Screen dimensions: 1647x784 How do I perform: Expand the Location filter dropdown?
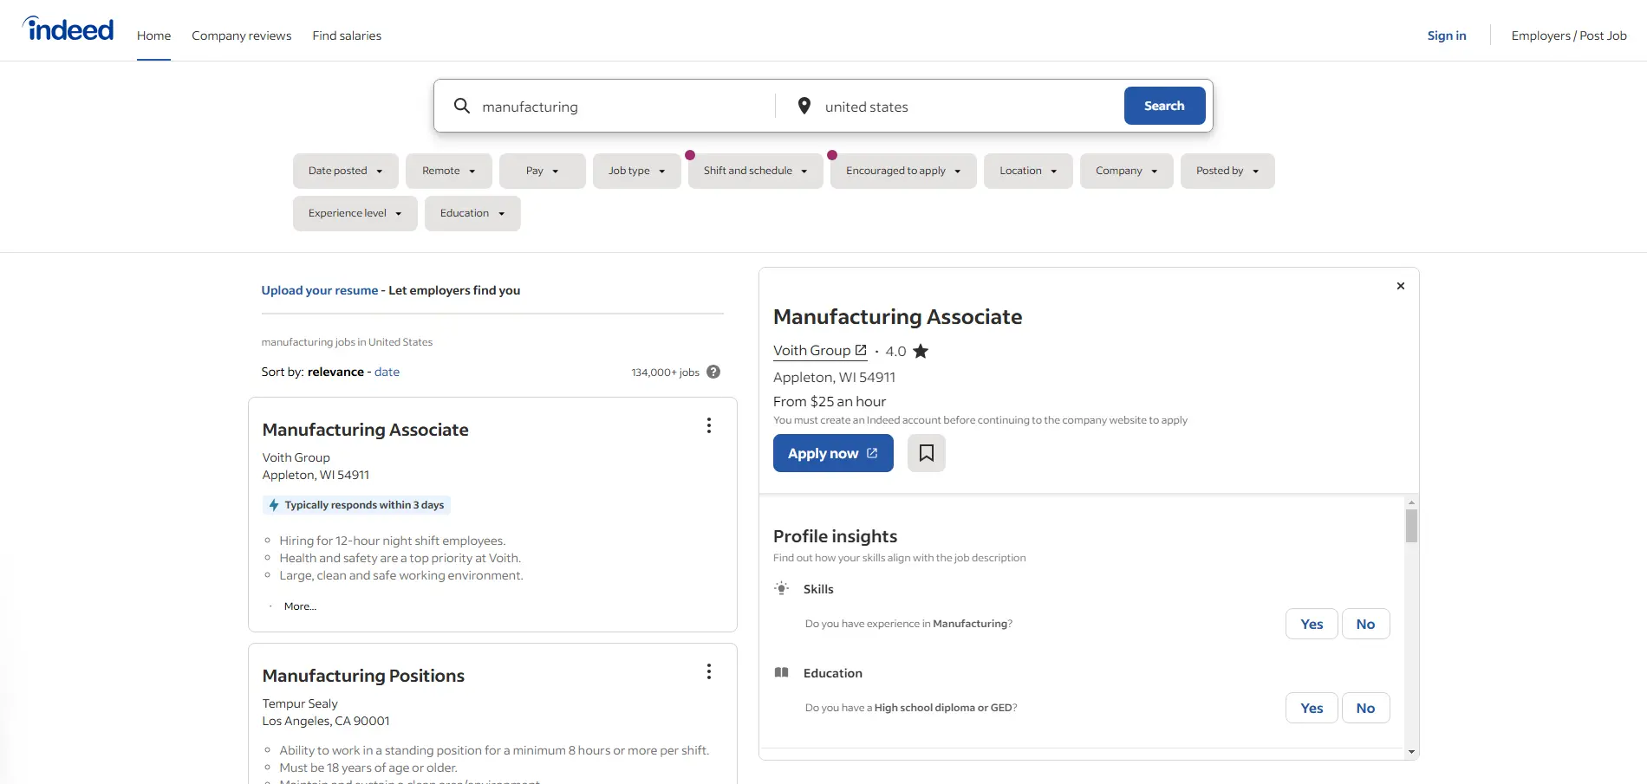click(x=1028, y=171)
